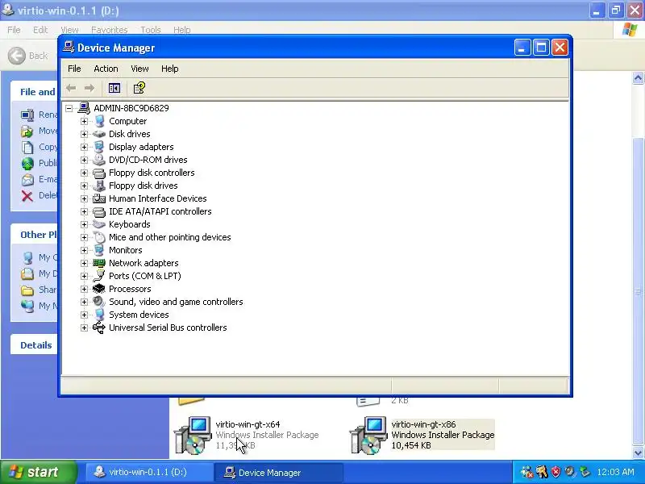Screen dimensions: 645x484
Task: Open the Explorer Favorites menu
Action: [110, 30]
